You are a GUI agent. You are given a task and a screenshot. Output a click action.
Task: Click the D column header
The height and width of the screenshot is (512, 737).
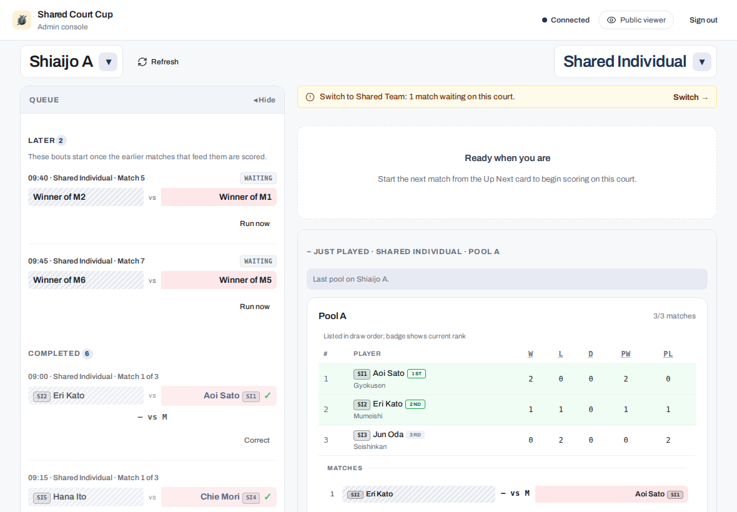pos(591,353)
